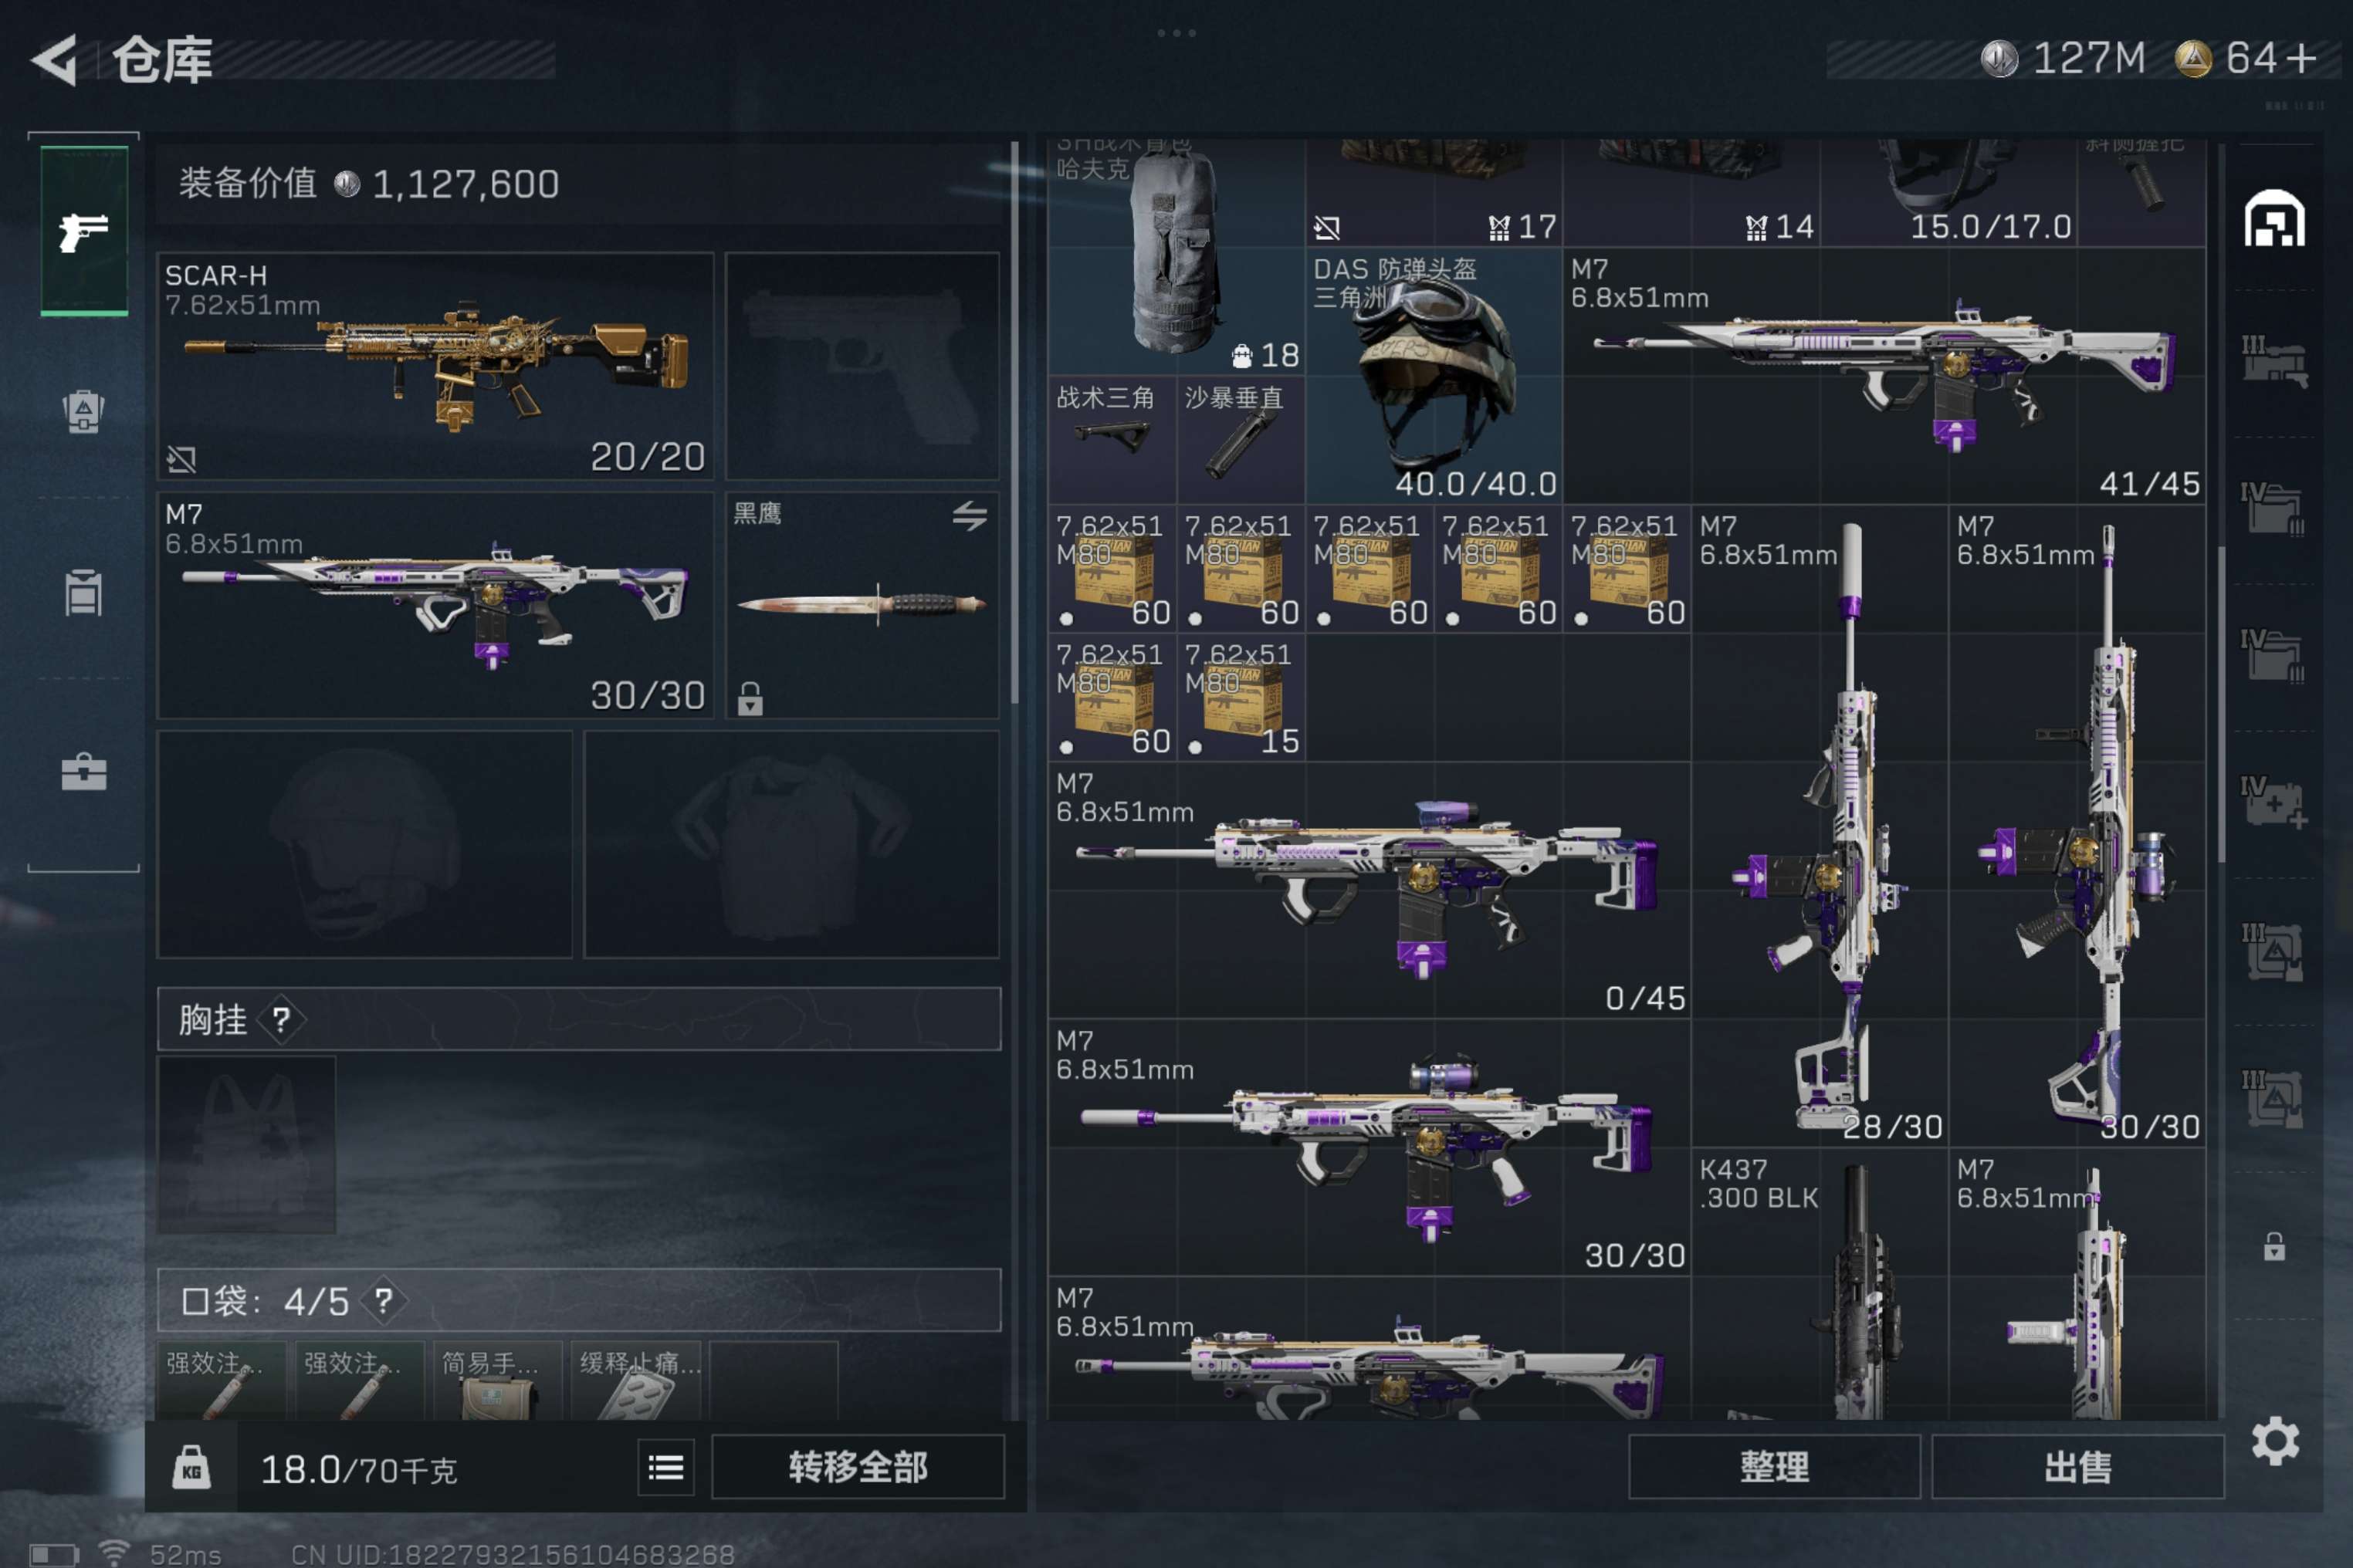Open the medical briefcase sidebar icon

point(83,772)
